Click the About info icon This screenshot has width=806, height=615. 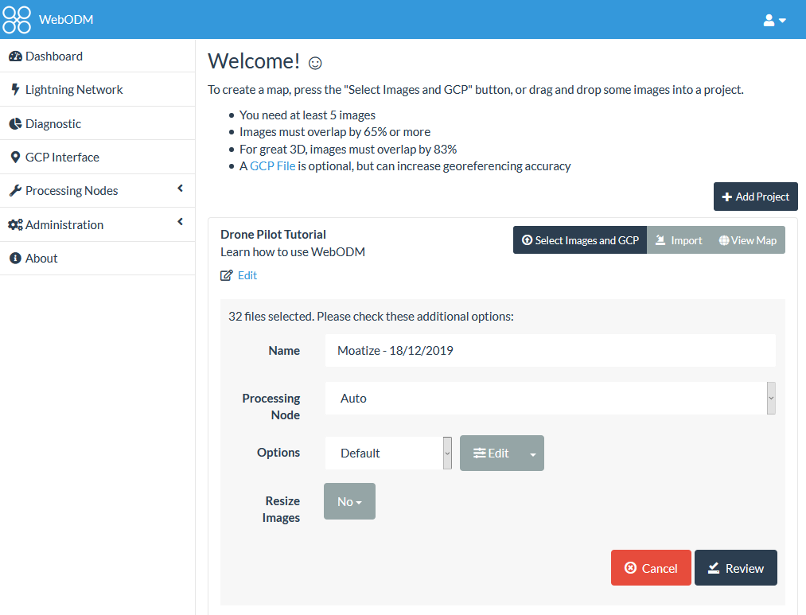pyautogui.click(x=15, y=259)
